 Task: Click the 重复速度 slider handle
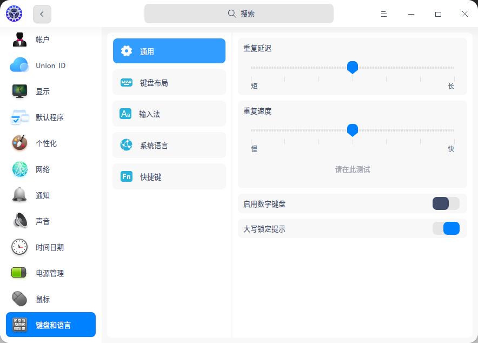pyautogui.click(x=353, y=130)
